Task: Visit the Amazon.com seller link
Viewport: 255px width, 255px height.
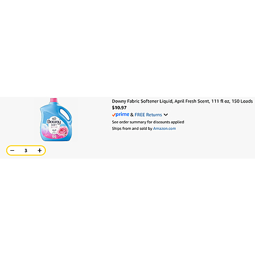Action: pyautogui.click(x=164, y=129)
